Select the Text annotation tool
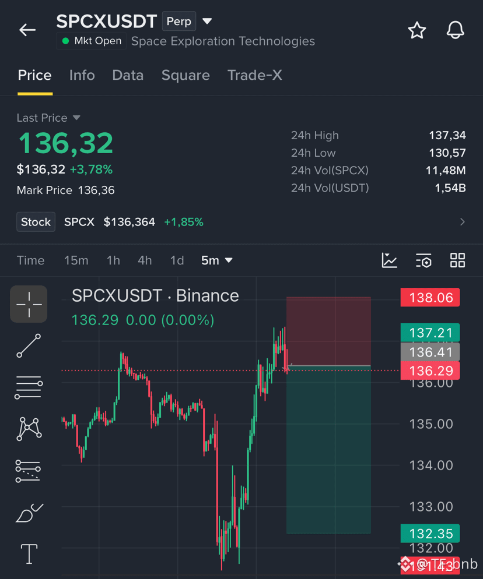Viewport: 483px width, 579px height. pos(29,554)
